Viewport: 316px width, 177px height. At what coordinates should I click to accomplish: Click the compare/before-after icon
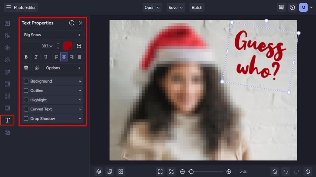[110, 172]
